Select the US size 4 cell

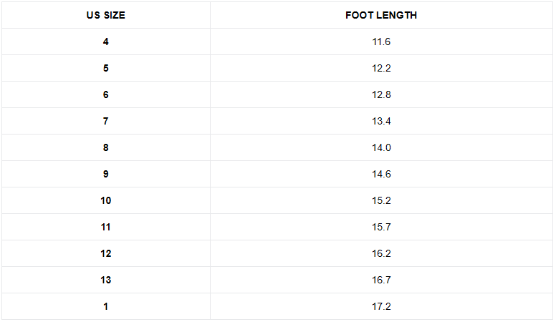[x=105, y=42]
